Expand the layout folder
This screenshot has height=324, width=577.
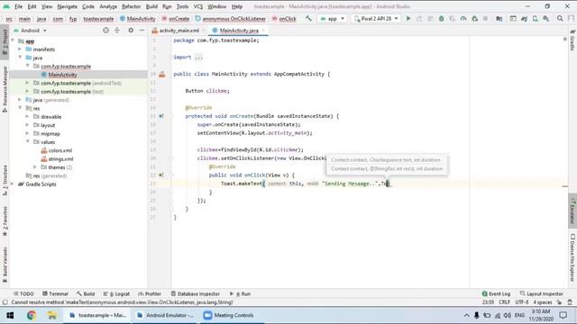pyautogui.click(x=27, y=125)
